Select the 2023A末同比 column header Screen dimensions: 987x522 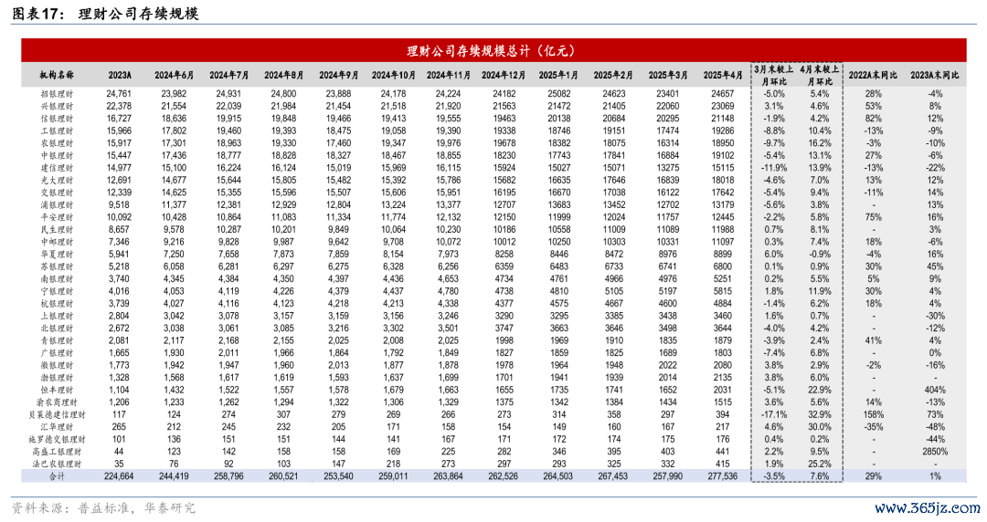click(x=935, y=75)
